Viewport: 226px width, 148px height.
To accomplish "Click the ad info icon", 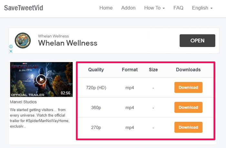I will 11,47.
